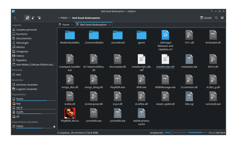This screenshot has height=148, width=237.
Task: Select steam_api64.dll file
Action: point(165,99)
